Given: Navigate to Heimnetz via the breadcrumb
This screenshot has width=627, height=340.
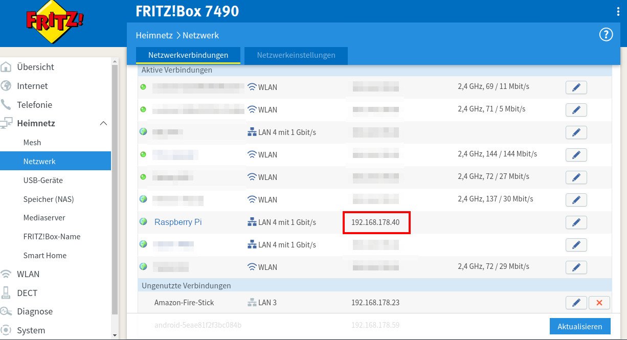Looking at the screenshot, I should 154,35.
